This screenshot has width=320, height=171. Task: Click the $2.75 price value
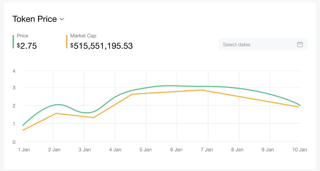[27, 46]
